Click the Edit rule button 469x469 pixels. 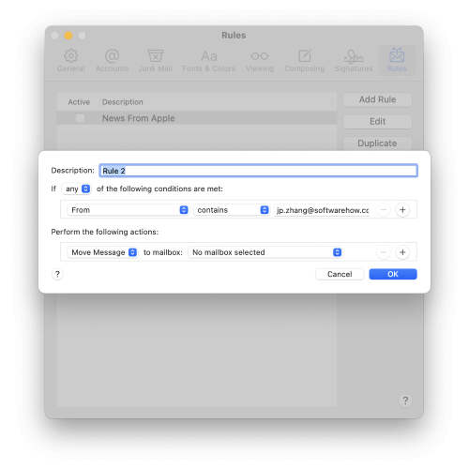click(377, 121)
